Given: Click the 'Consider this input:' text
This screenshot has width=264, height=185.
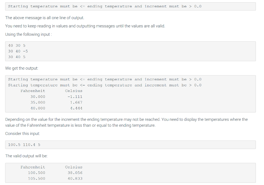Looking at the screenshot, I should [x=23, y=134].
